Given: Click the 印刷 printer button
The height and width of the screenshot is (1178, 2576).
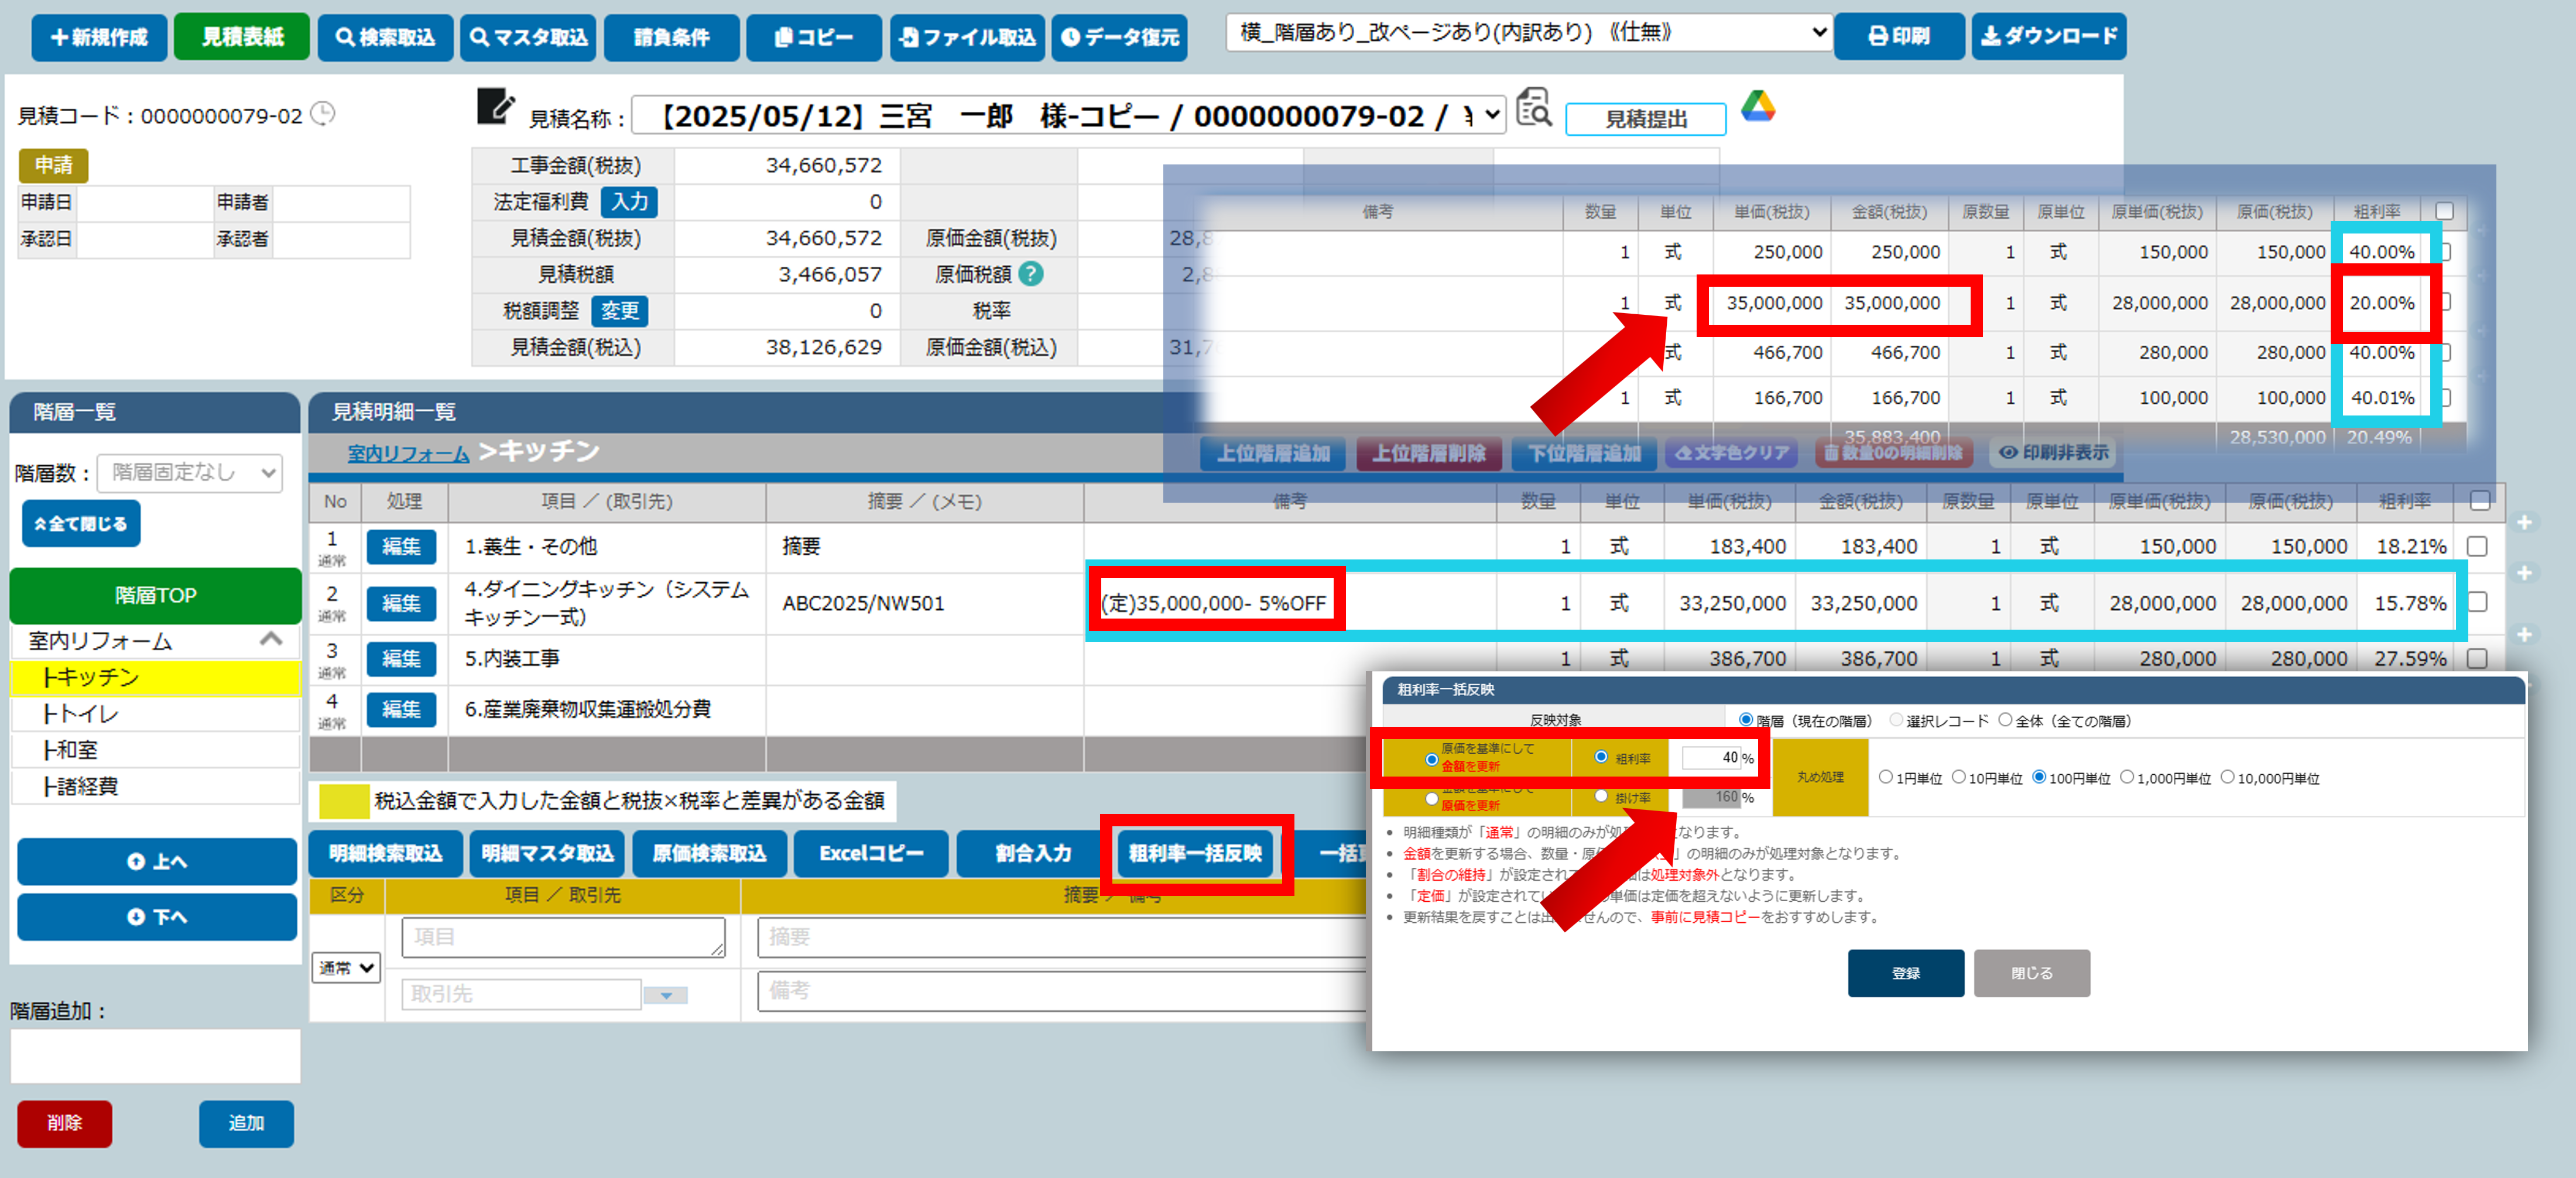Looking at the screenshot, I should (1898, 37).
